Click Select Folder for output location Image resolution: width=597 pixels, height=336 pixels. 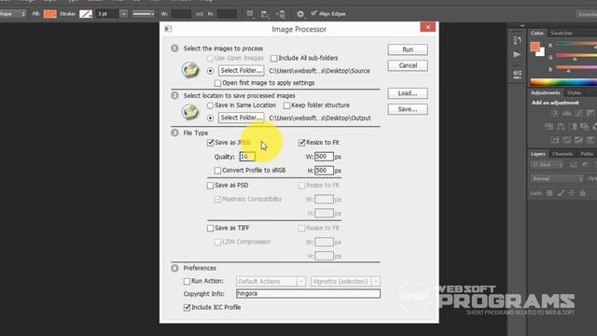click(241, 118)
